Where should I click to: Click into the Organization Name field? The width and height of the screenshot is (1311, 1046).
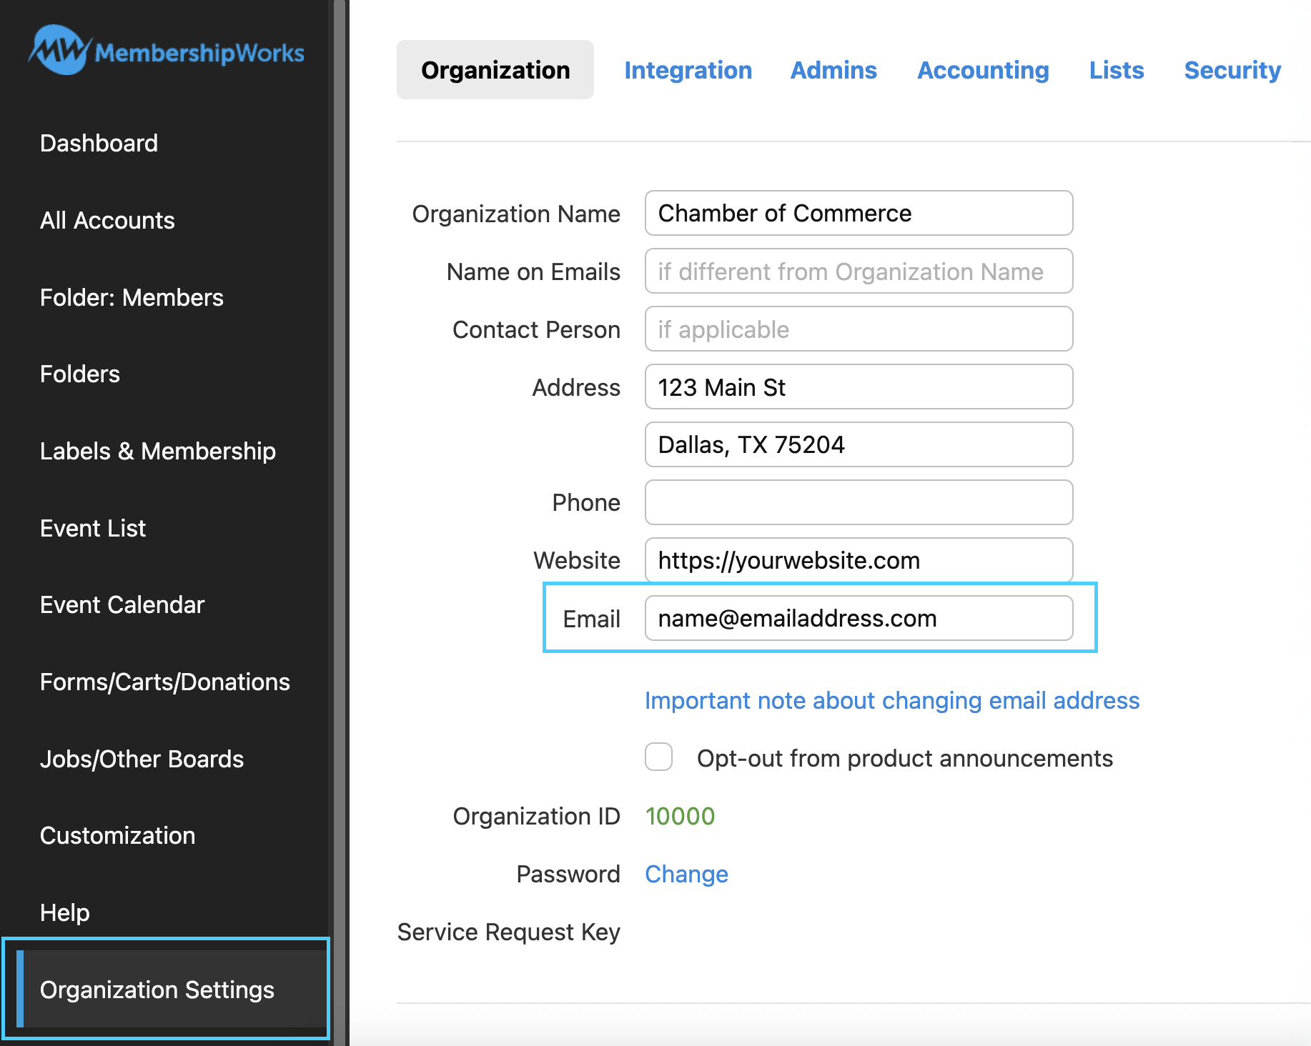tap(858, 213)
